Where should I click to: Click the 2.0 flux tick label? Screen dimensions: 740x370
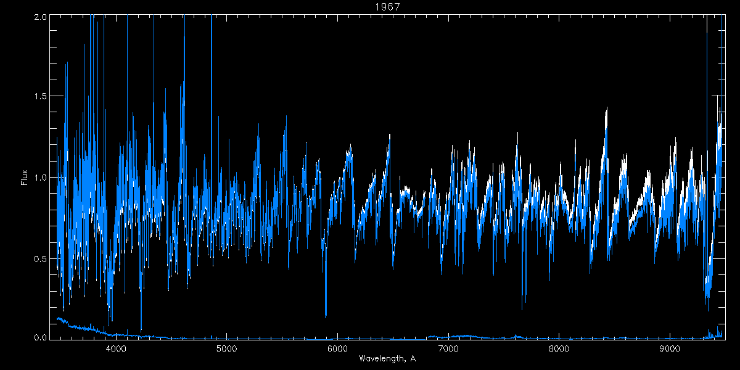pyautogui.click(x=40, y=17)
